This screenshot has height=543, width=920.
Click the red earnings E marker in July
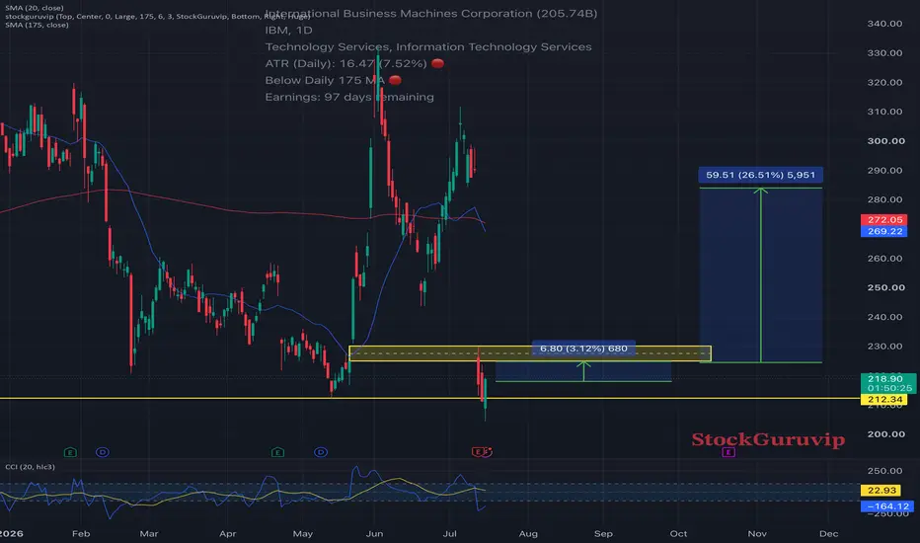point(479,452)
